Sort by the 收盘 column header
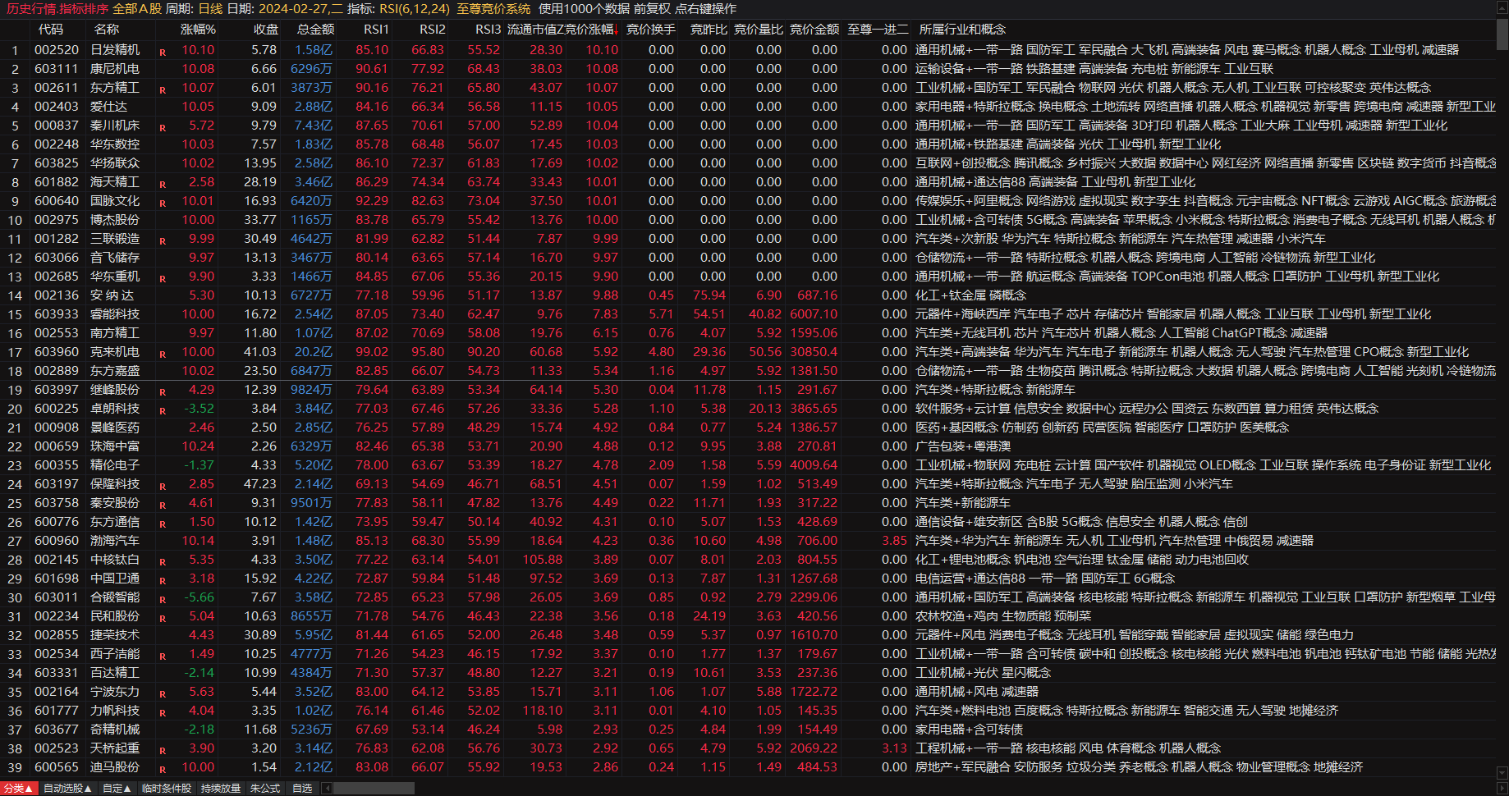The height and width of the screenshot is (796, 1509). pos(265,29)
